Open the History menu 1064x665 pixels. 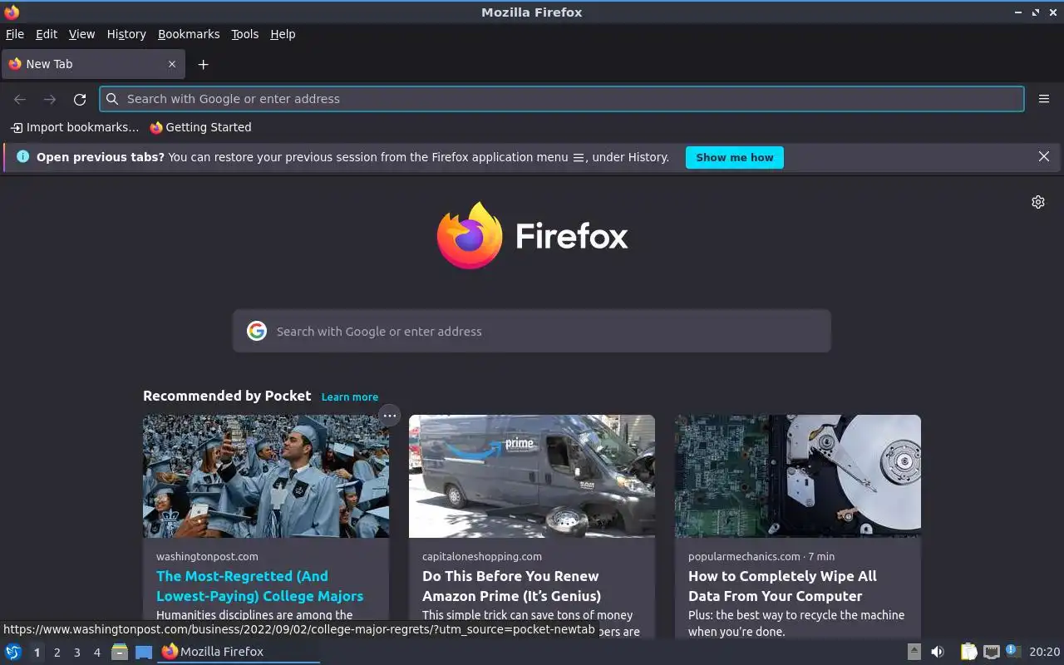(x=126, y=34)
